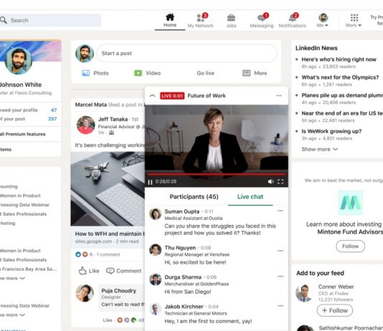
Task: Open More post options
Action: [255, 73]
